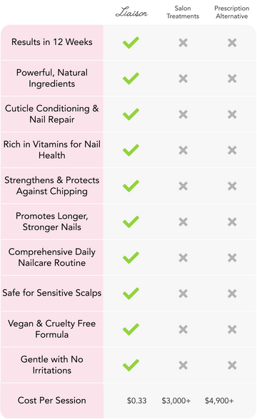The height and width of the screenshot is (419, 257).
Task: Click the Cost Per Session label
Action: coord(52,400)
